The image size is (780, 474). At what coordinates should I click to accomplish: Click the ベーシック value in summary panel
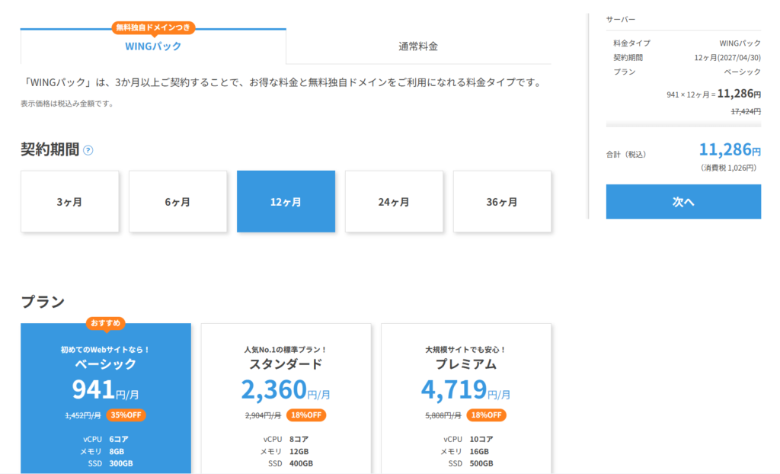coord(742,72)
